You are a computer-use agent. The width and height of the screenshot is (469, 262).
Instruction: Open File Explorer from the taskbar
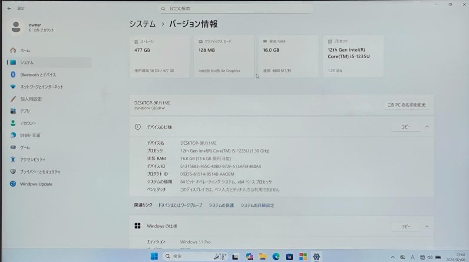tap(262, 256)
